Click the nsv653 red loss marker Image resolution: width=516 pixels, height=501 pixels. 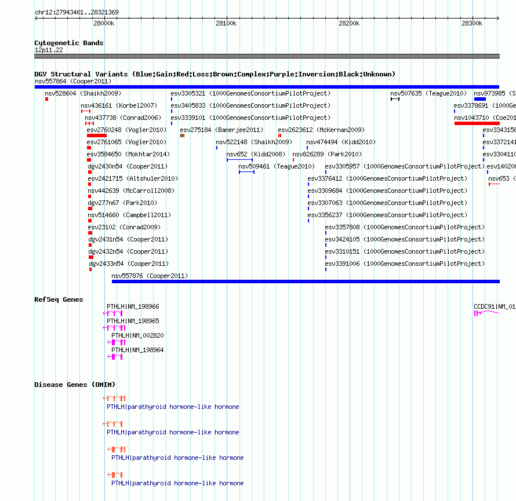click(495, 184)
